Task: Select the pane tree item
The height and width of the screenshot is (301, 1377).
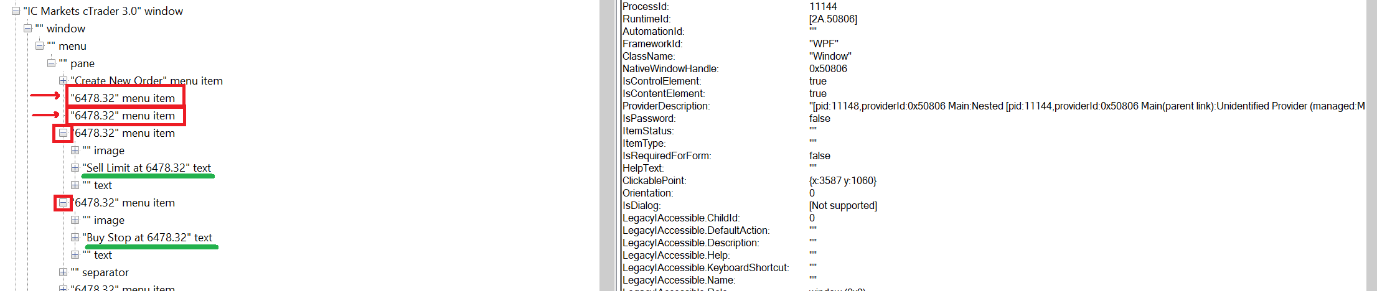Action: [77, 63]
